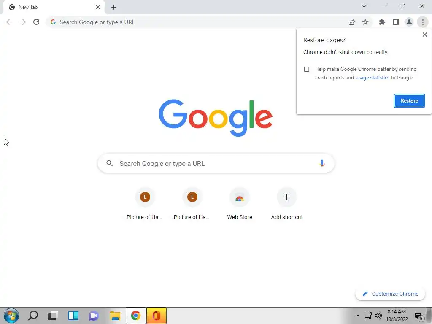Click the Google logo
432x324 pixels.
[216, 118]
